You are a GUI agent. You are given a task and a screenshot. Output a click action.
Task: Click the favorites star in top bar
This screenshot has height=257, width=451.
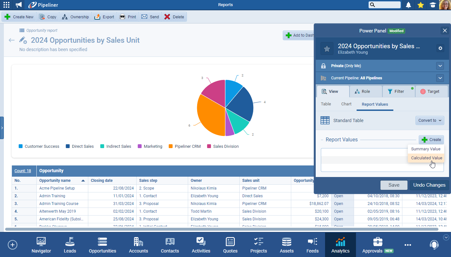click(x=420, y=5)
